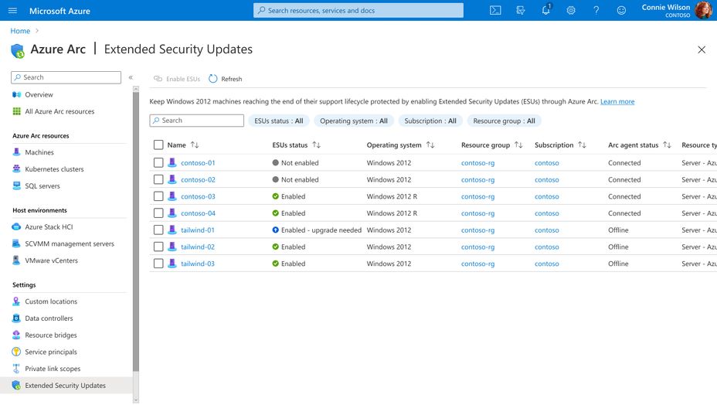The width and height of the screenshot is (717, 405).
Task: Click the SCVMM management servers icon
Action: [x=16, y=243]
